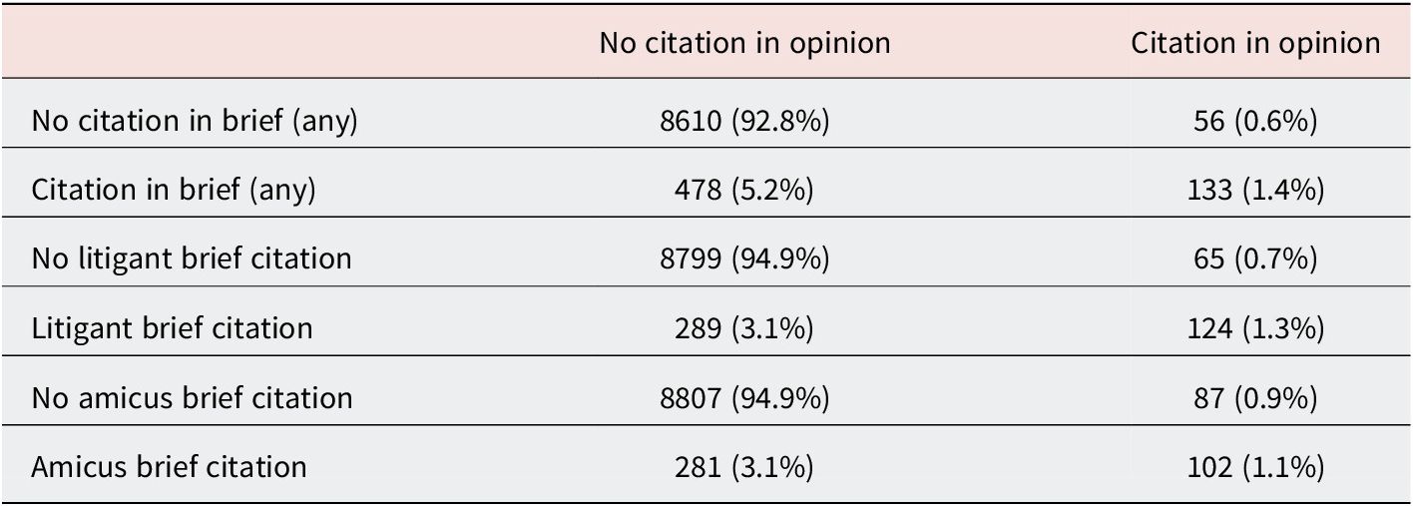The width and height of the screenshot is (1413, 506).
Task: Click the cell showing 8807 (94.9%)
Action: point(744,397)
